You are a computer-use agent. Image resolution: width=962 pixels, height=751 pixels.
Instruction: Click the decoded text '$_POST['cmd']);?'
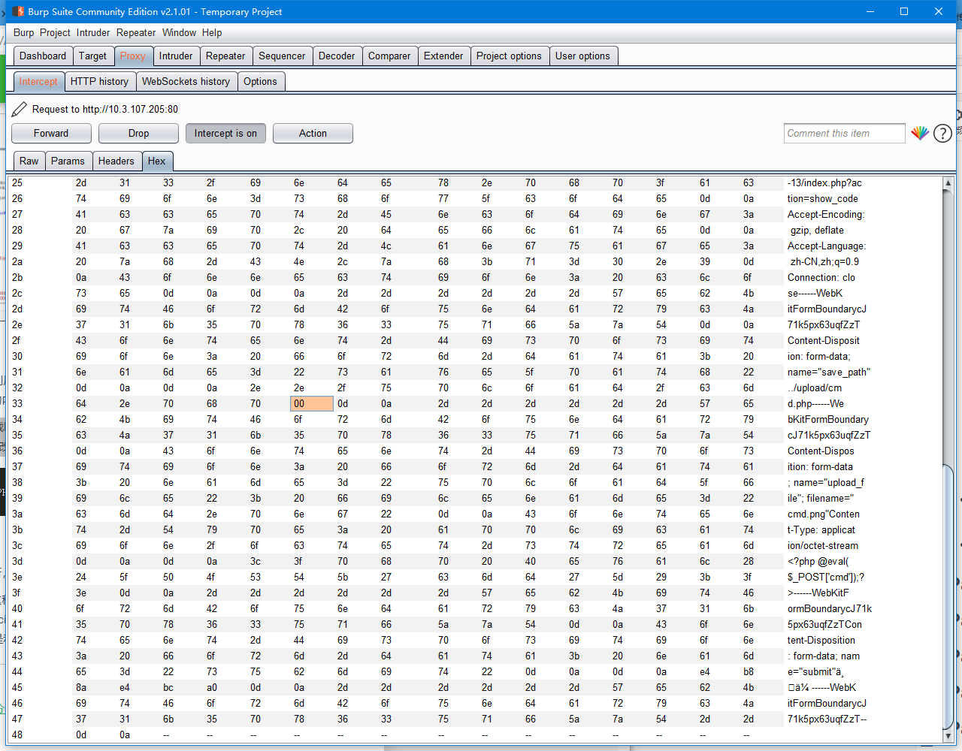coord(826,577)
